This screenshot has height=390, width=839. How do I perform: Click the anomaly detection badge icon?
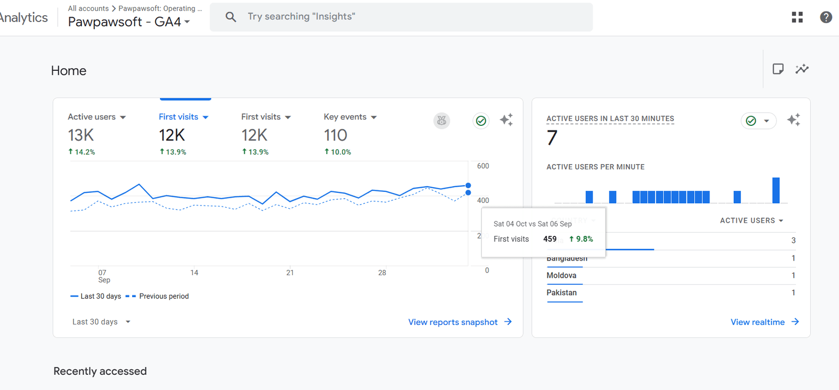pos(442,121)
